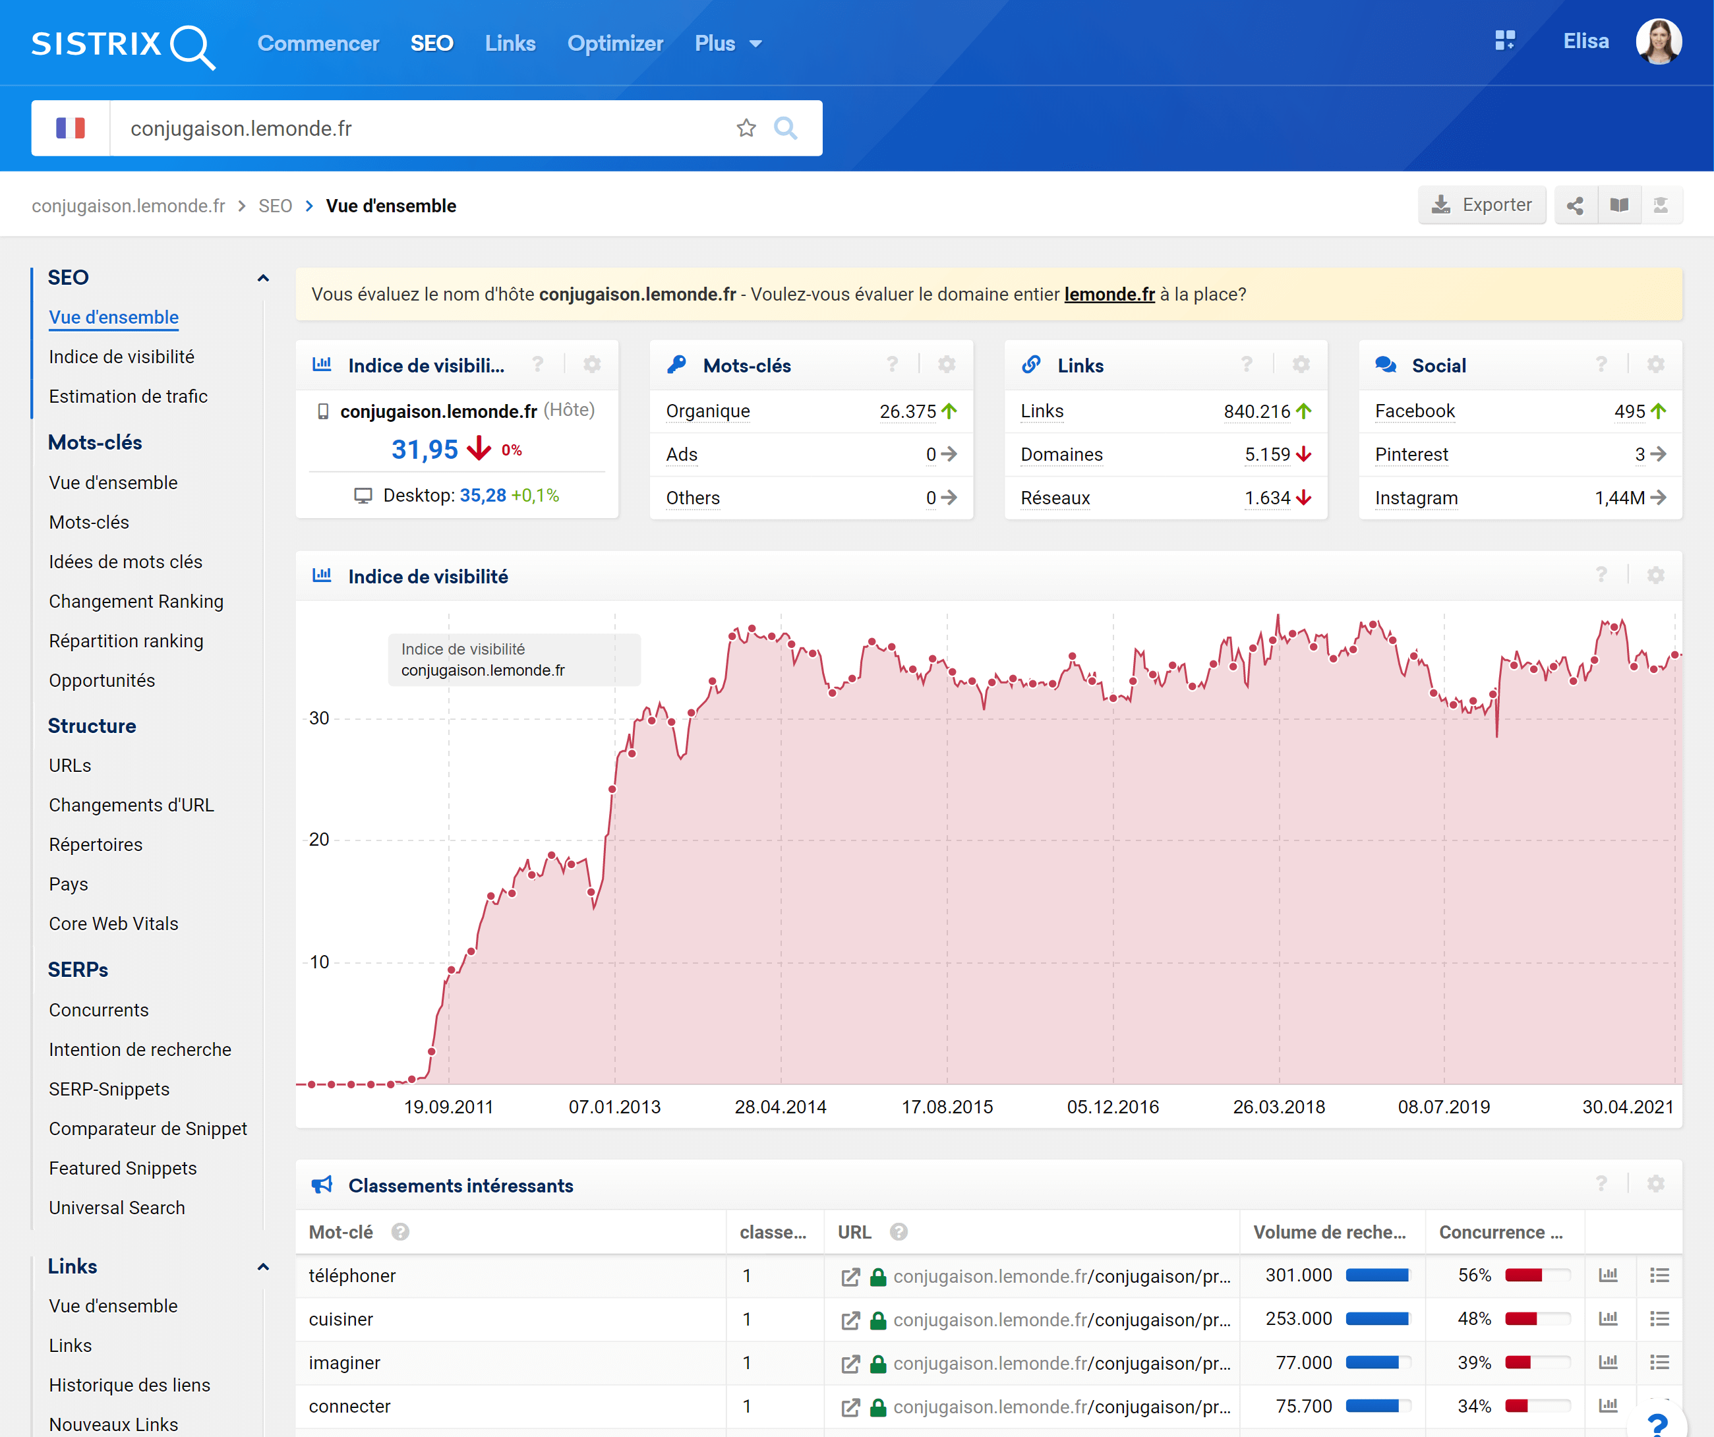Collapse the SEO sidebar section
The image size is (1714, 1437).
point(263,278)
